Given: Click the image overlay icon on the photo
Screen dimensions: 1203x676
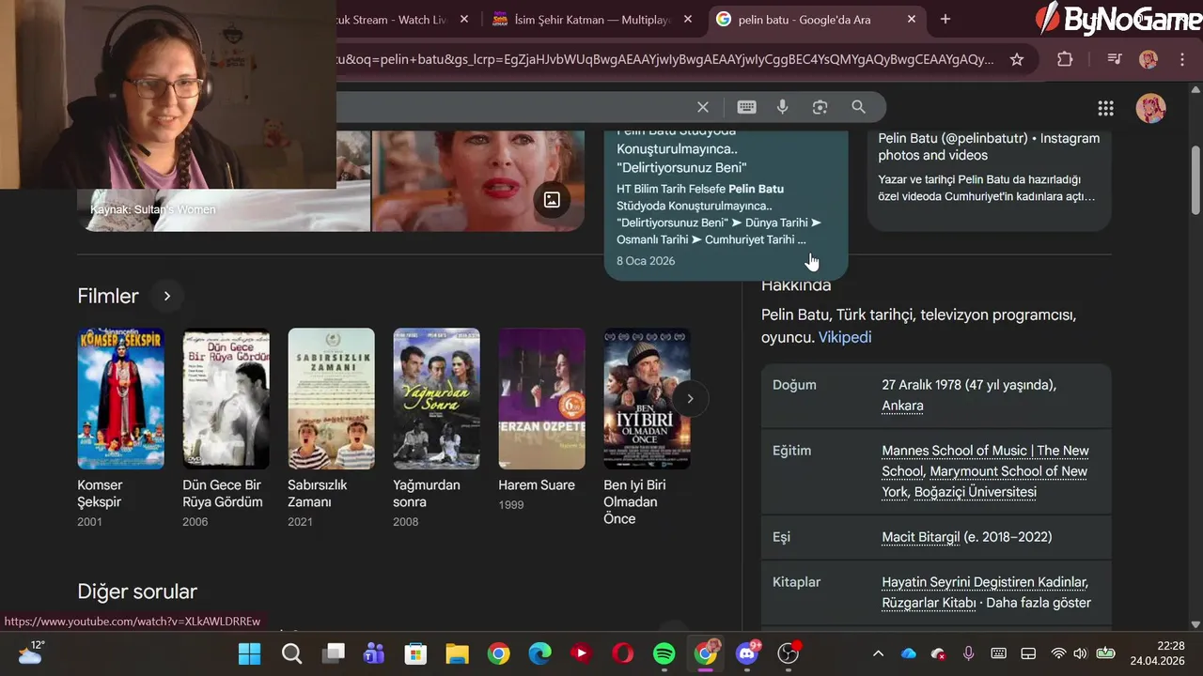Looking at the screenshot, I should coord(552,199).
